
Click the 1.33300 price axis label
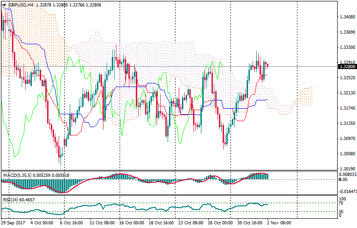346,47
